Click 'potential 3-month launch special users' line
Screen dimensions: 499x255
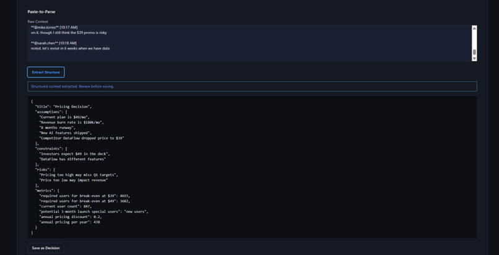[x=94, y=212]
